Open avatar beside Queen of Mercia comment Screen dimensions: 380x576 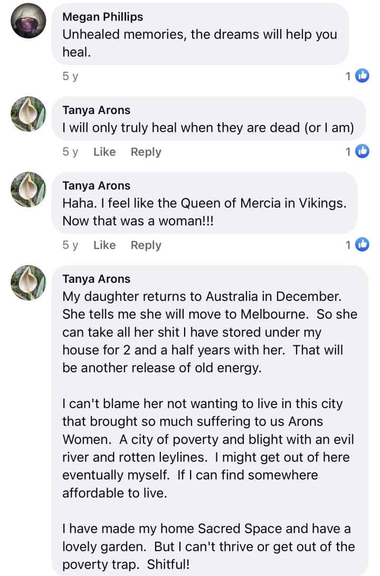(28, 189)
